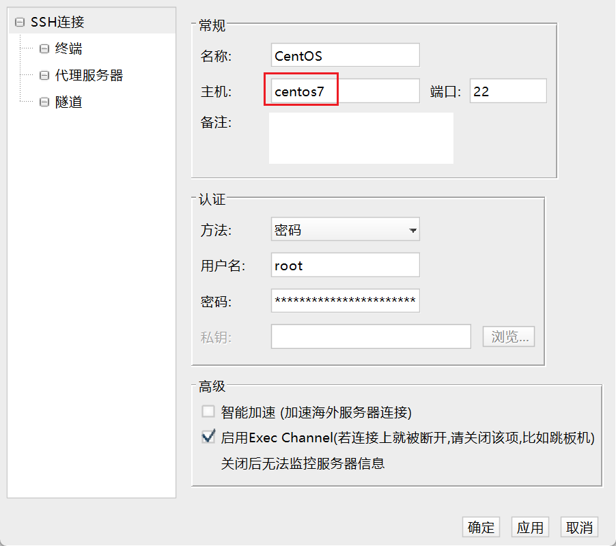
Task: Click the 名称: label
Action: coord(216,56)
